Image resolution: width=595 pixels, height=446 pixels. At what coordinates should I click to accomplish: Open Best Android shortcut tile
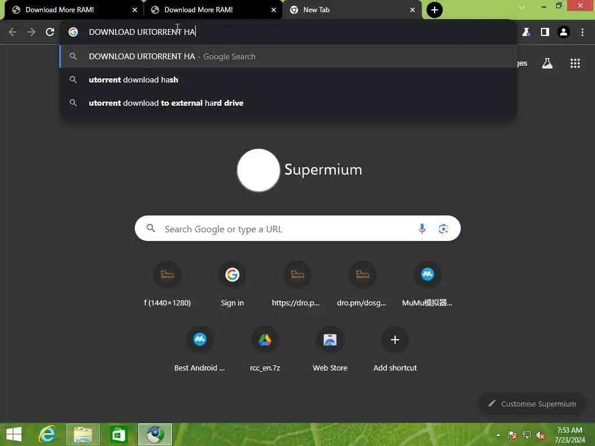click(x=200, y=348)
